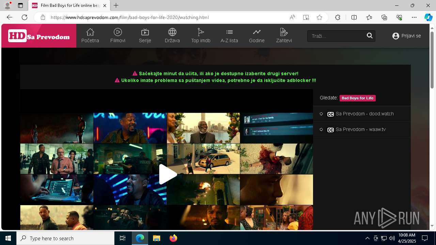Open browser extensions puzzle icon
436x245 pixels.
click(x=338, y=17)
